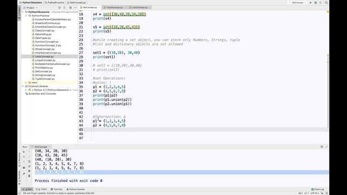Close the SetConcept.py editor tab

99,8
